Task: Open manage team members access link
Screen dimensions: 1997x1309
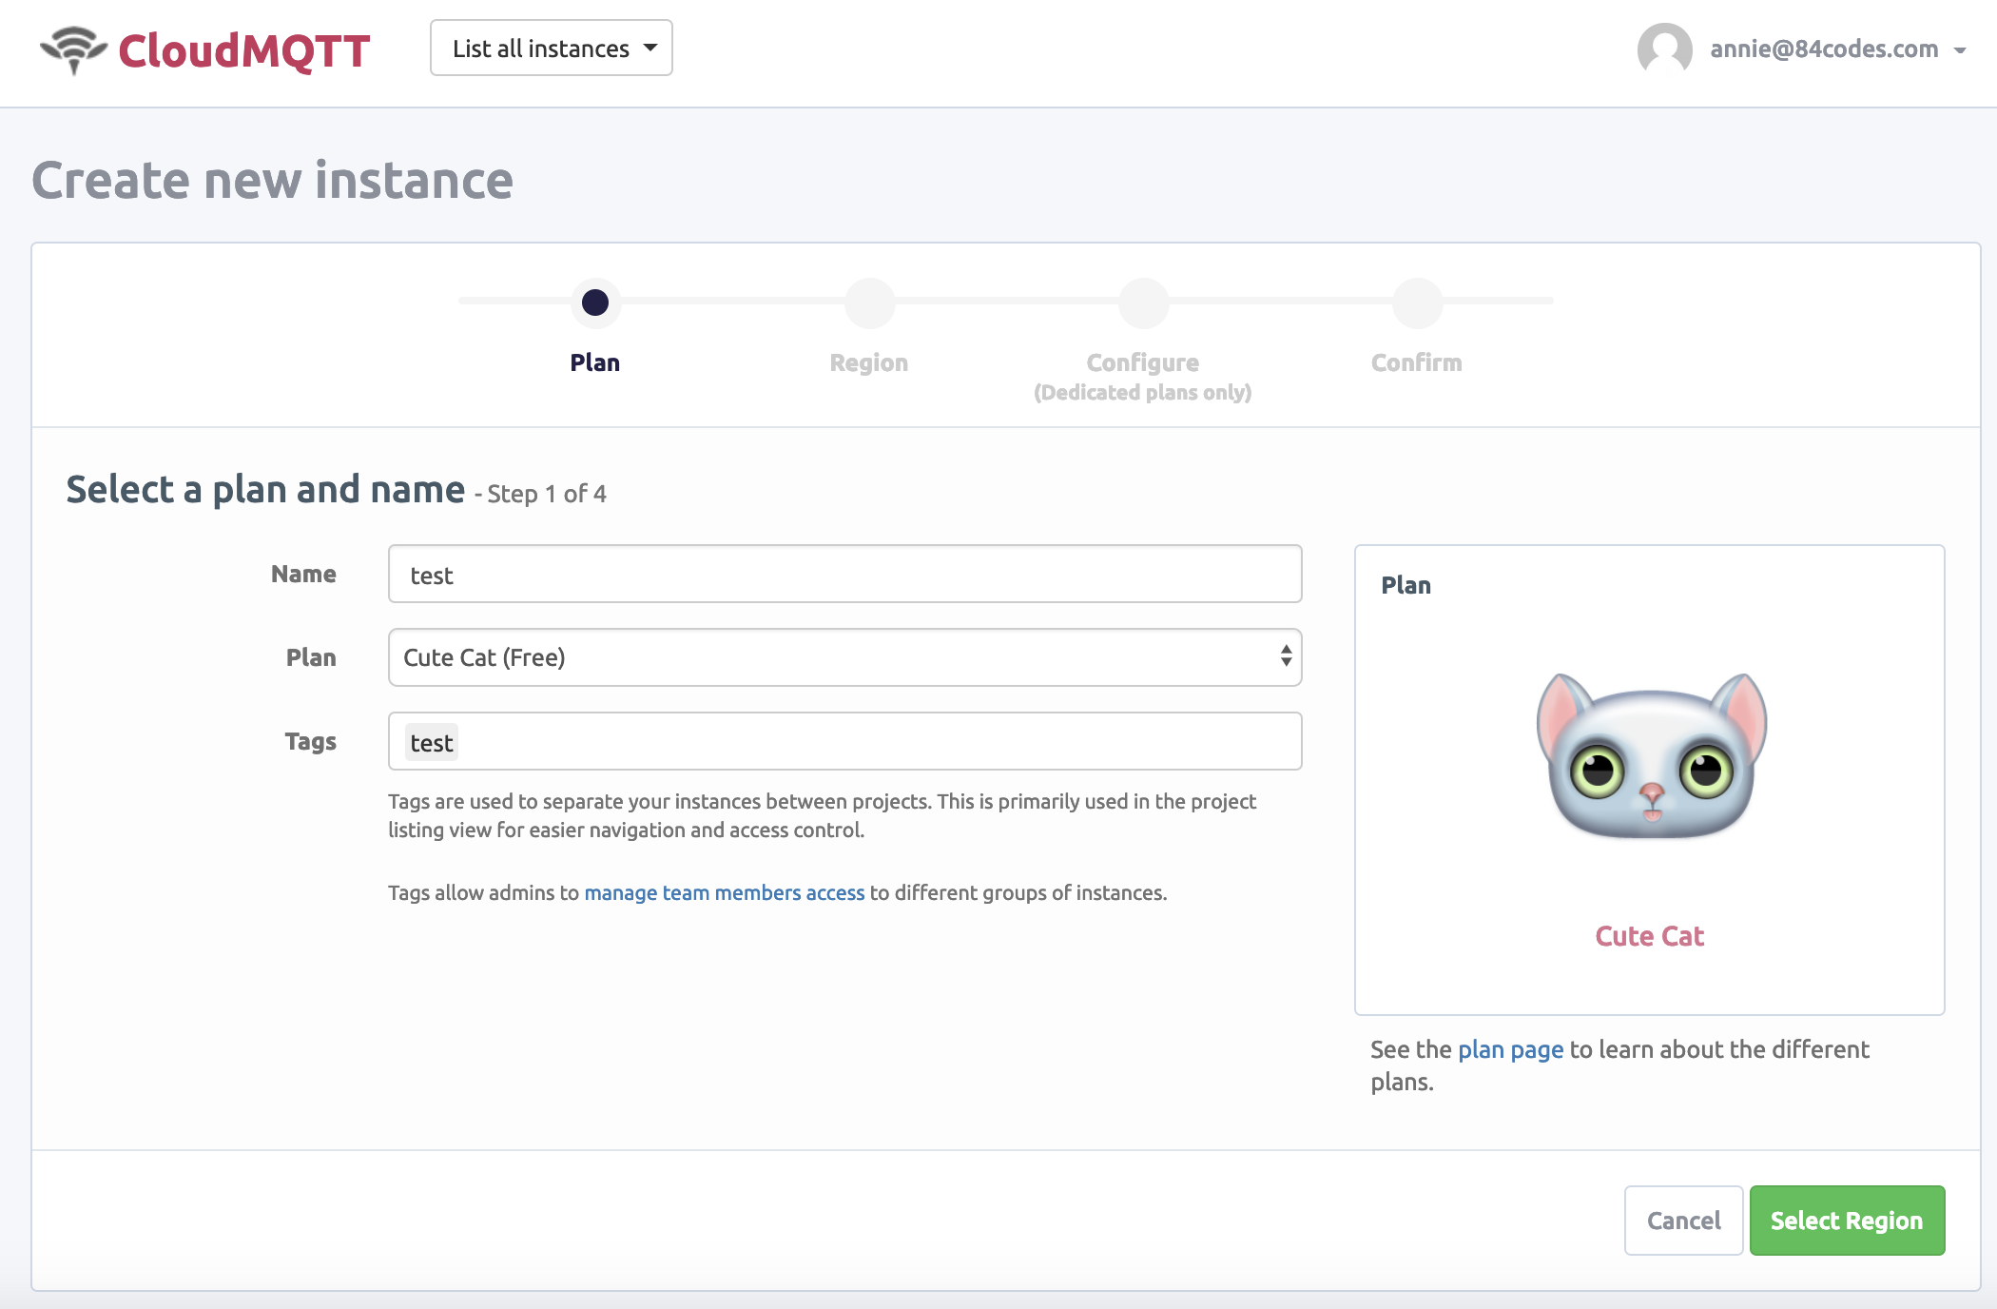Action: (725, 892)
